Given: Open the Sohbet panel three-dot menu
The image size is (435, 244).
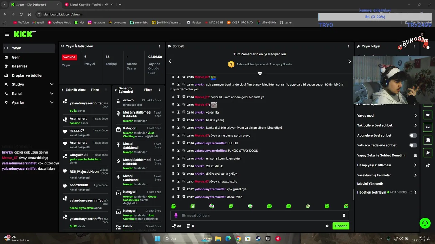Looking at the screenshot, I should (348, 46).
